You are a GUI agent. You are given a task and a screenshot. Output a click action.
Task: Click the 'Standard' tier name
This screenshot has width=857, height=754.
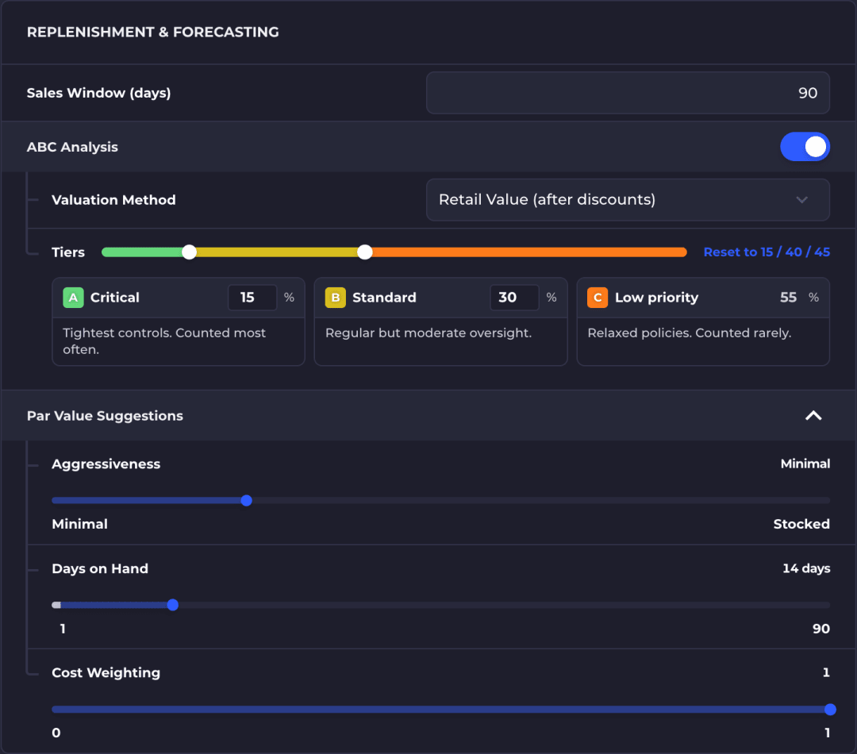click(x=384, y=298)
